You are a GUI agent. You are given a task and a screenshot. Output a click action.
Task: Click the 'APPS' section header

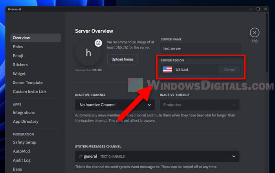click(x=17, y=105)
